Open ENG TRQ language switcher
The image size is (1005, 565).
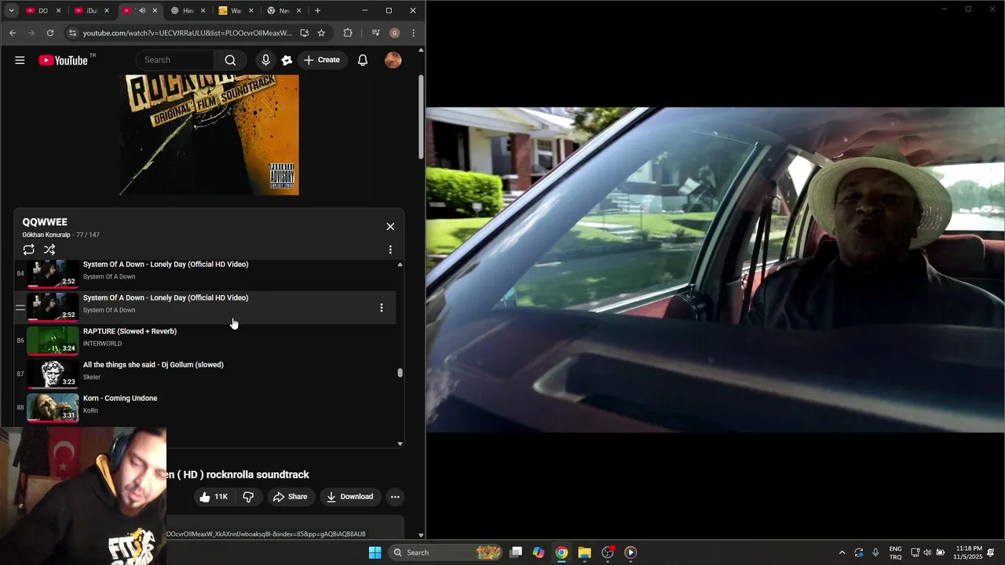[895, 552]
